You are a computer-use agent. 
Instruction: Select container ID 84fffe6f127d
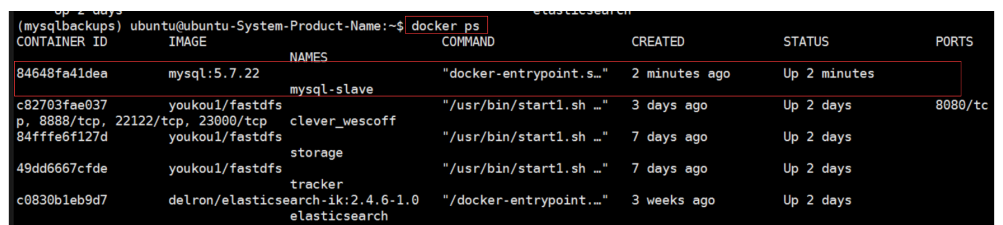point(62,137)
